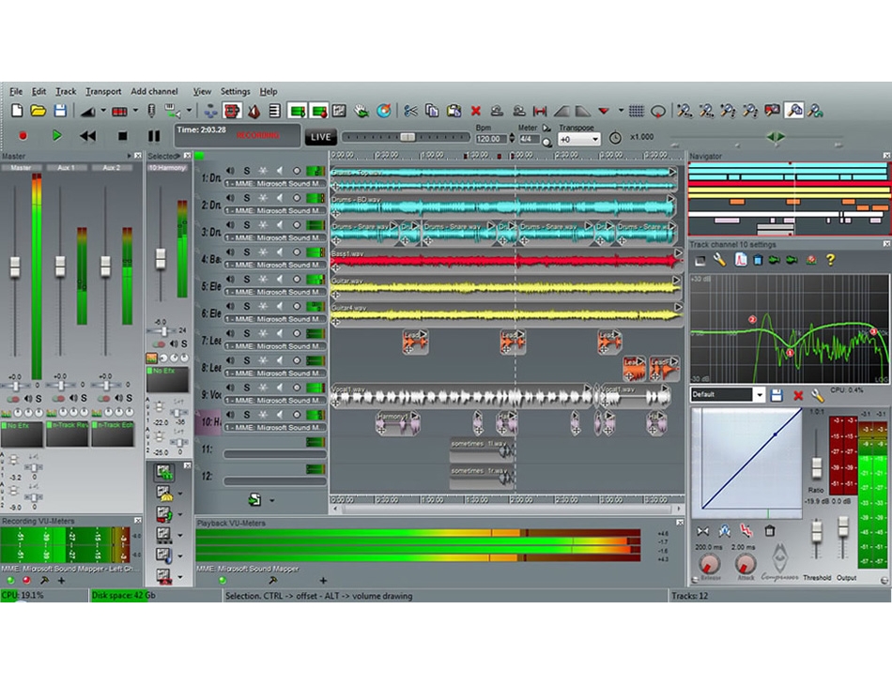
Task: Click the Stop transport button
Action: pyautogui.click(x=122, y=136)
